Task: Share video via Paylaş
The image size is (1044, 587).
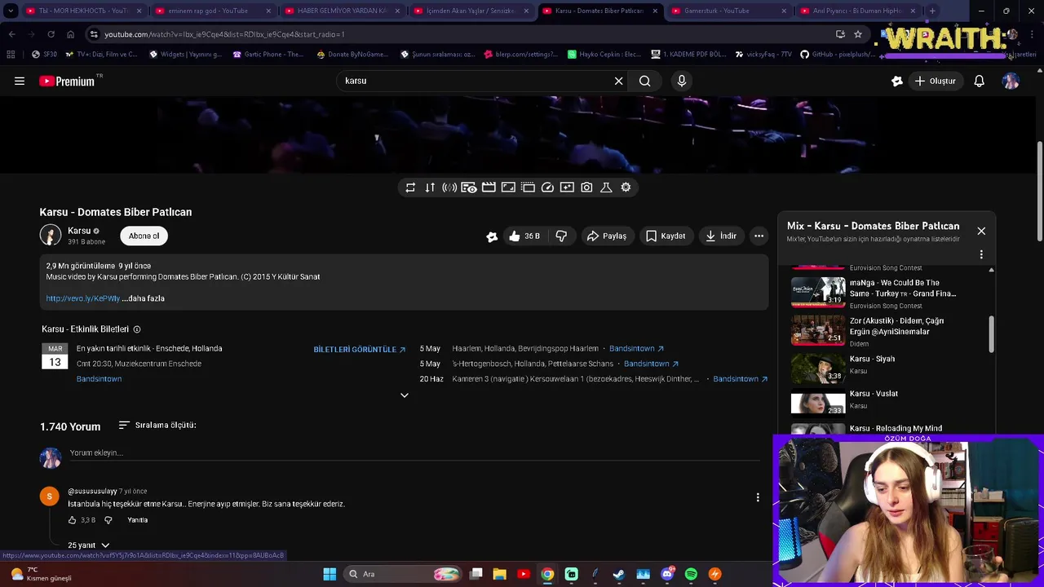Action: tap(607, 236)
